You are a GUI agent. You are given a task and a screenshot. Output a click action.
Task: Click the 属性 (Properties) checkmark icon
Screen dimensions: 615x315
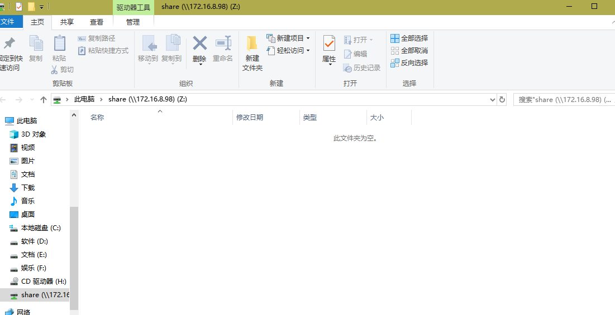coord(328,43)
